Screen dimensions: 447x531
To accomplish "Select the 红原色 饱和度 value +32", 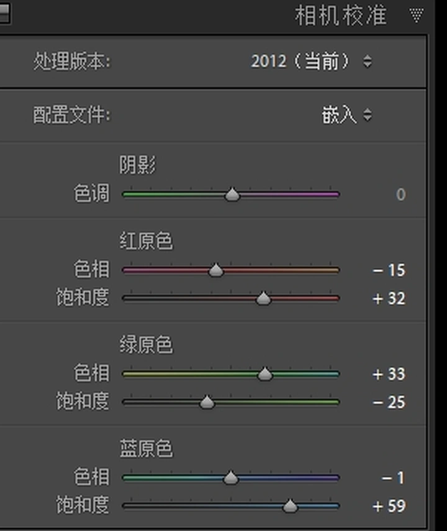I will coord(389,298).
